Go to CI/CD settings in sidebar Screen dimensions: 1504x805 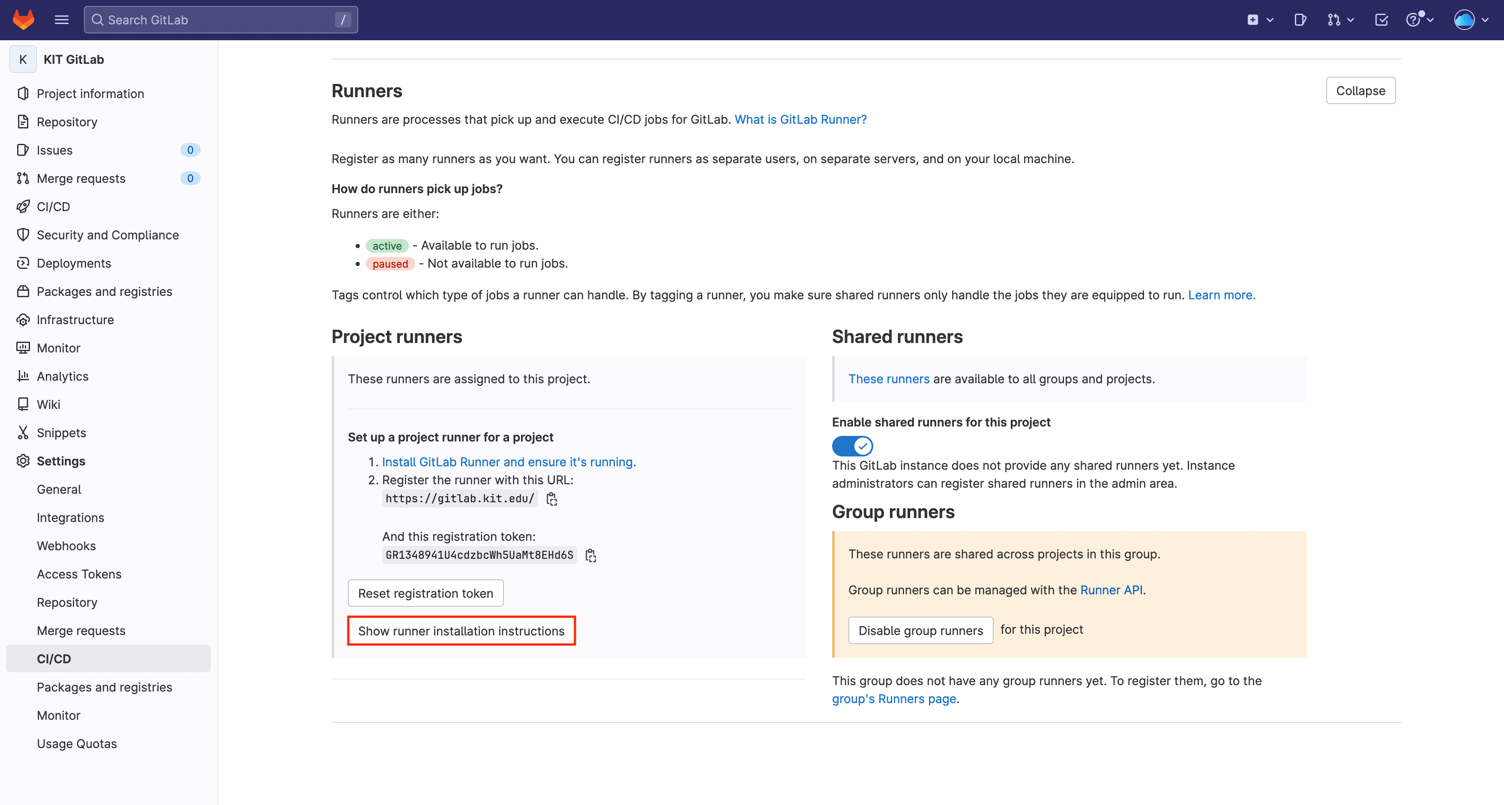[x=53, y=659]
